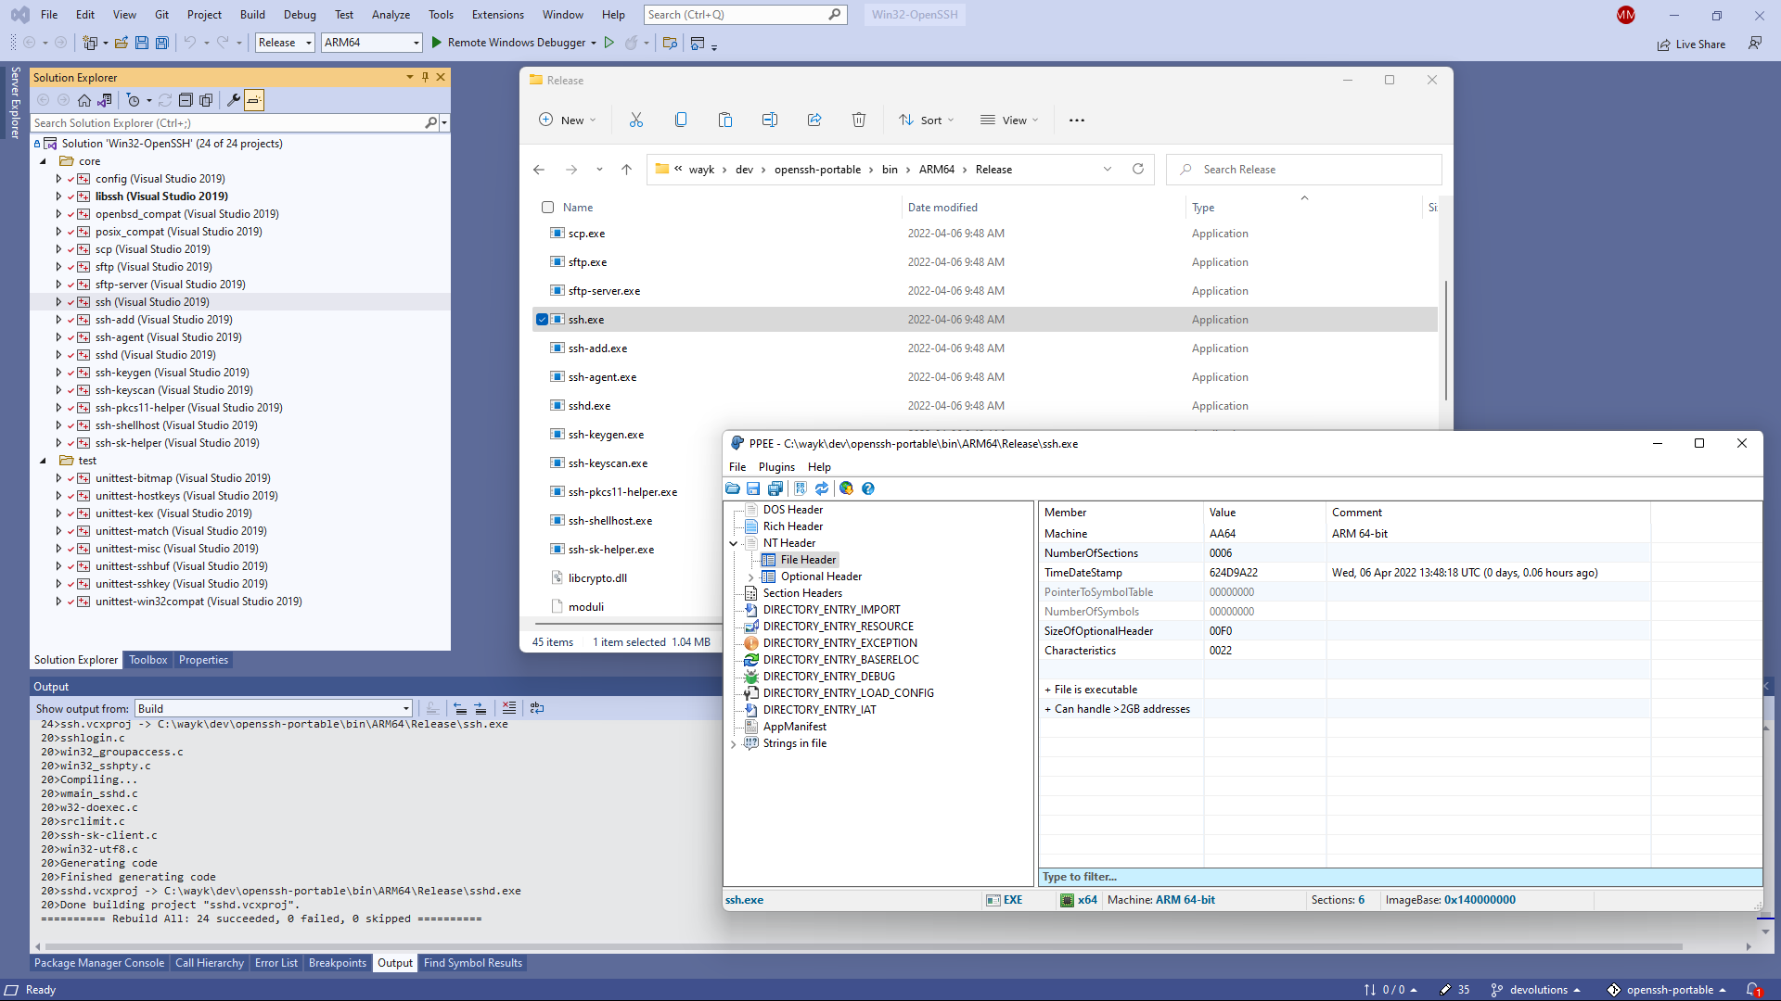Uncheck the ssh.exe file checkbox
This screenshot has width=1781, height=1001.
pos(542,320)
